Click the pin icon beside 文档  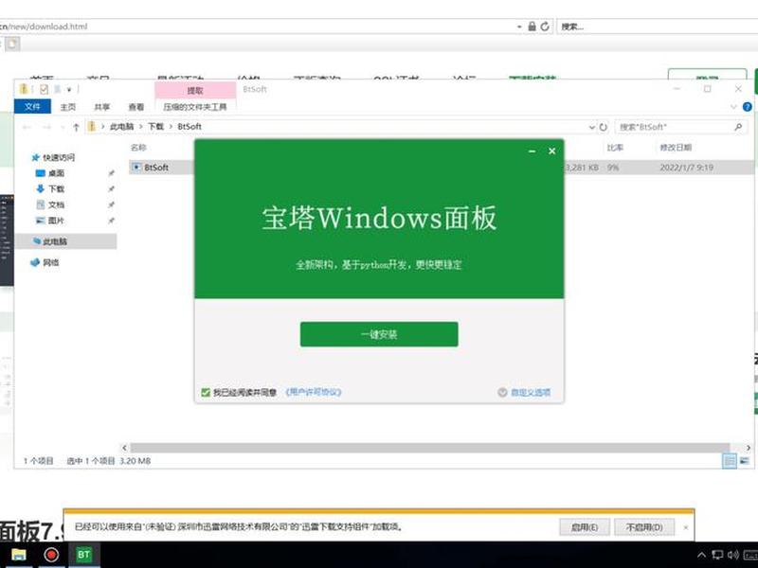[x=111, y=204]
